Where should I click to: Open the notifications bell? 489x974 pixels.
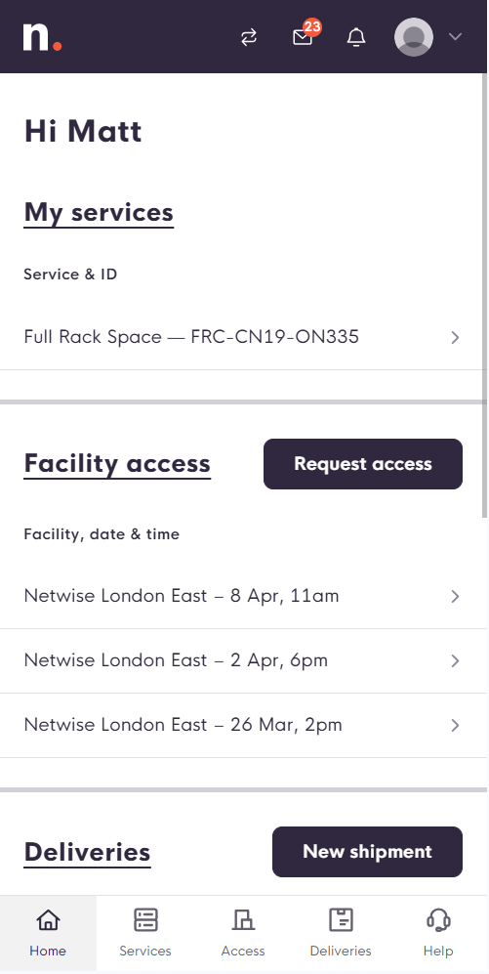(x=355, y=37)
